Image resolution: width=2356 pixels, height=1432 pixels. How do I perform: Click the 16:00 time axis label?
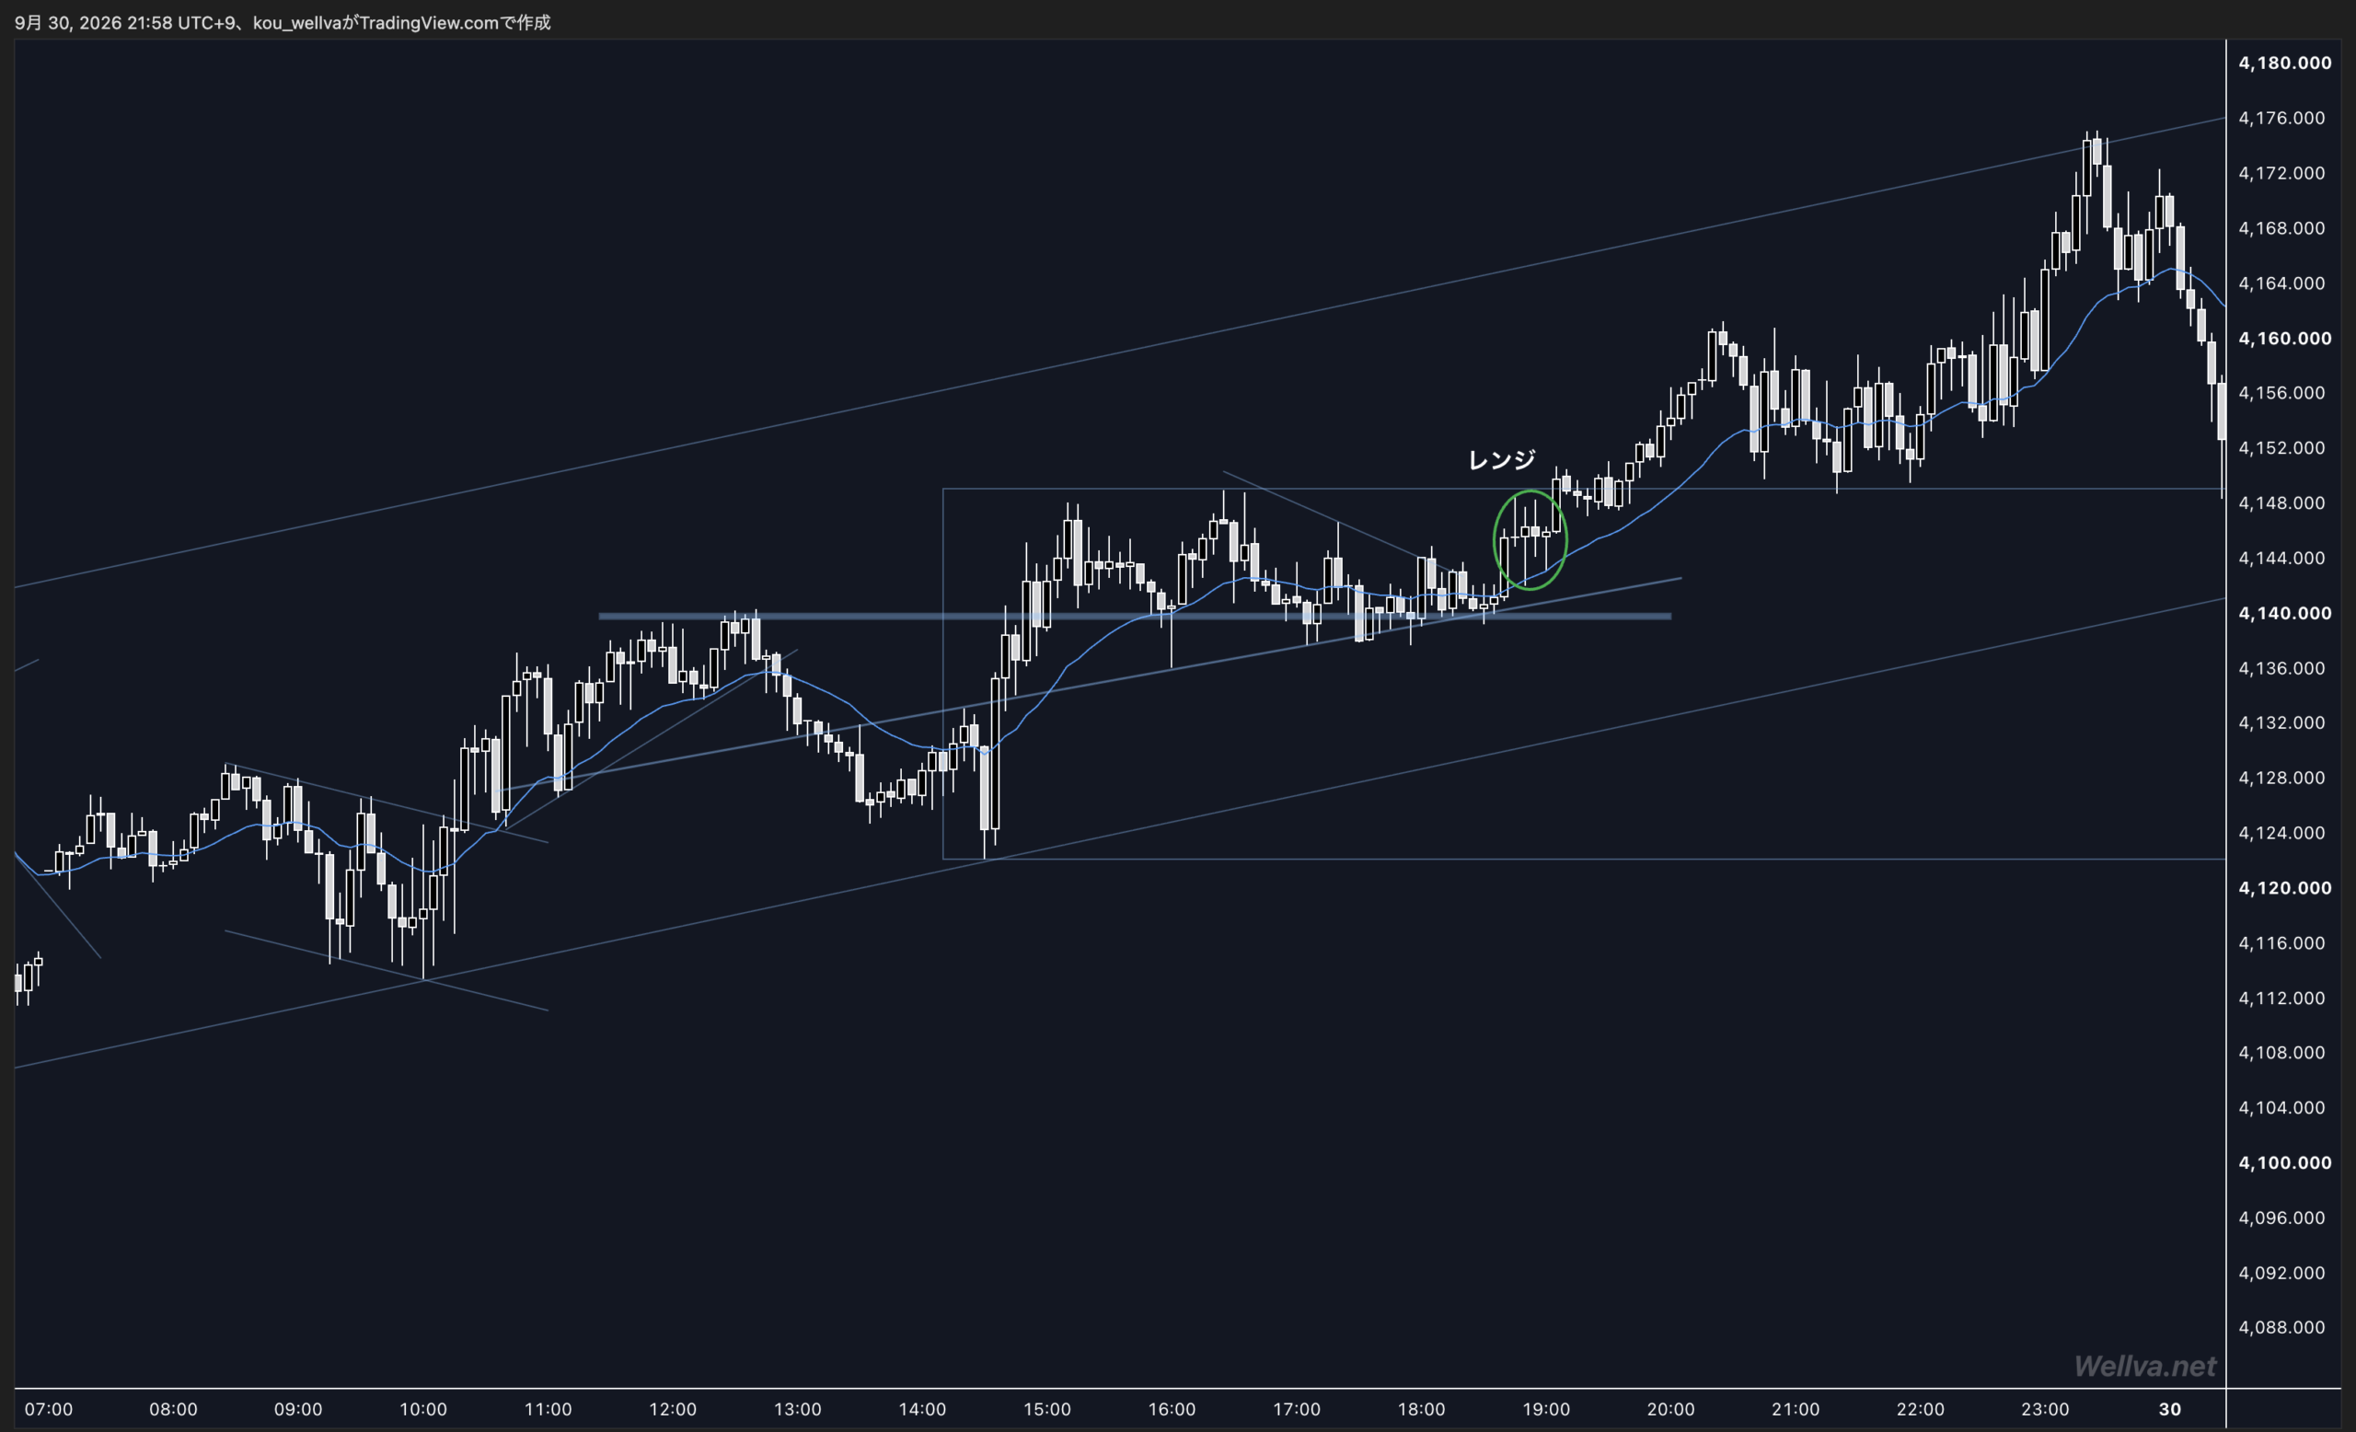pyautogui.click(x=1172, y=1409)
